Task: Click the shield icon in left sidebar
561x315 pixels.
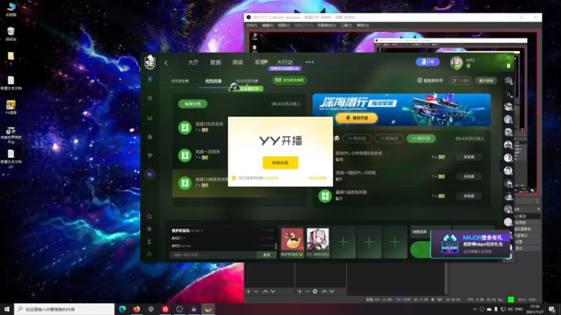Action: [x=150, y=79]
